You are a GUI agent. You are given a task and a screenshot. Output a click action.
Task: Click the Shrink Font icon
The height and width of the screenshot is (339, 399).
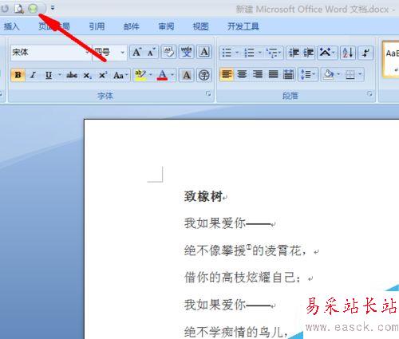coord(152,52)
